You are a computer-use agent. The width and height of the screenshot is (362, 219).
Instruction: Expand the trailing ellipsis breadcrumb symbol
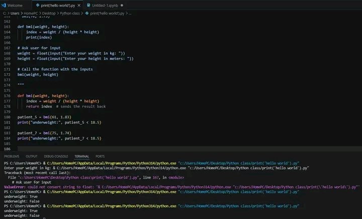point(130,14)
